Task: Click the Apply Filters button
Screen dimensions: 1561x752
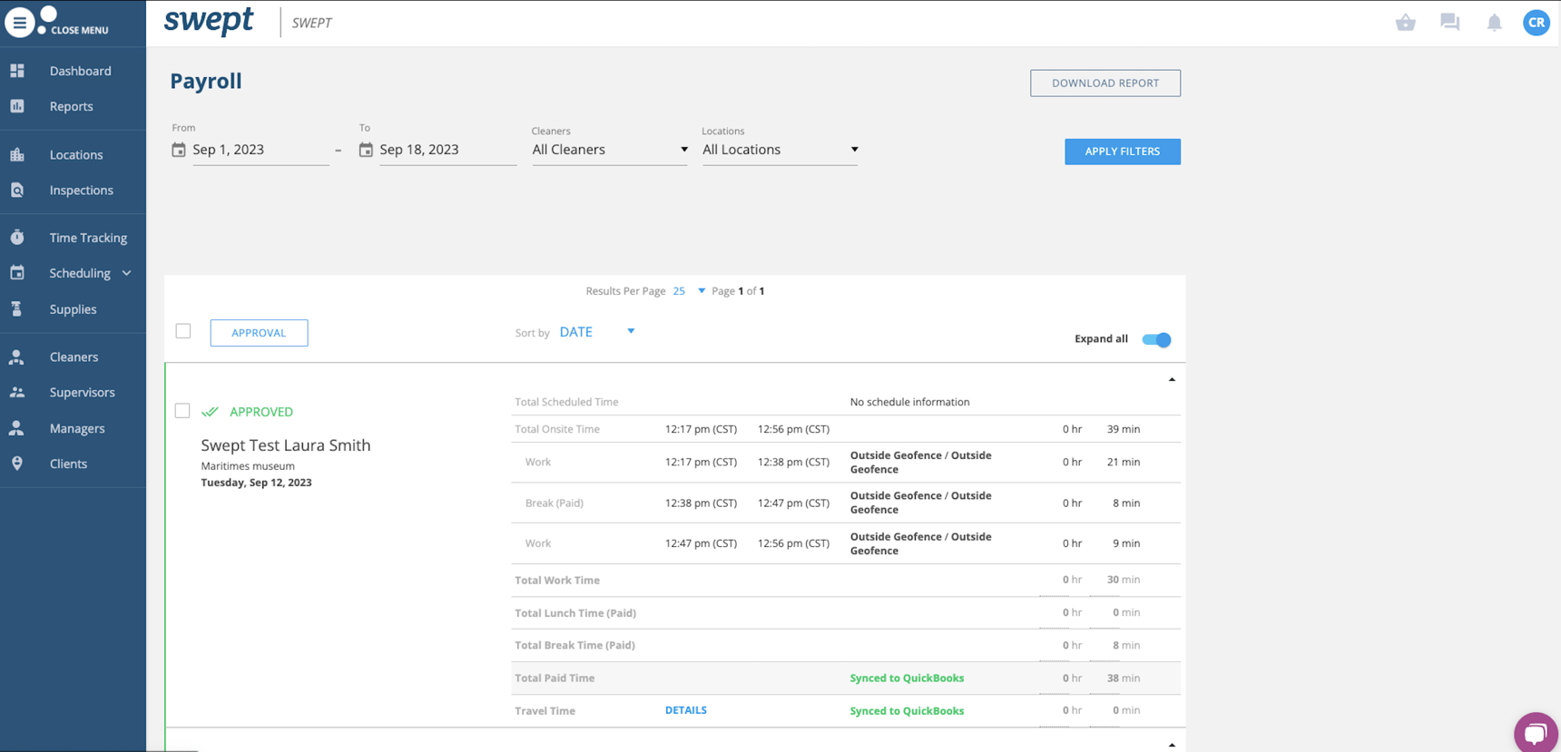Action: [x=1122, y=151]
